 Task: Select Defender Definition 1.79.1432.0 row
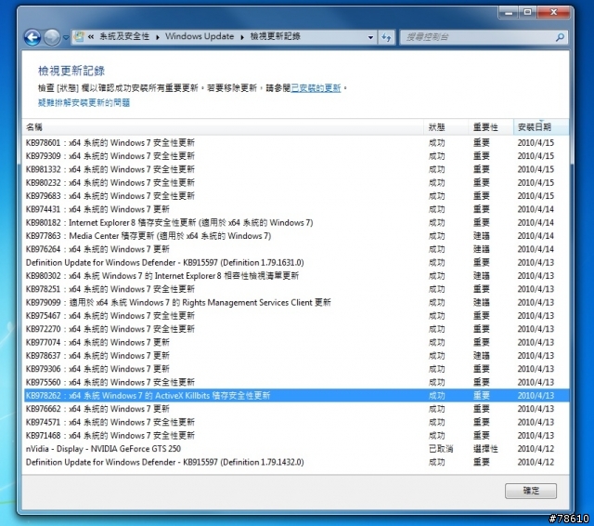(x=296, y=462)
